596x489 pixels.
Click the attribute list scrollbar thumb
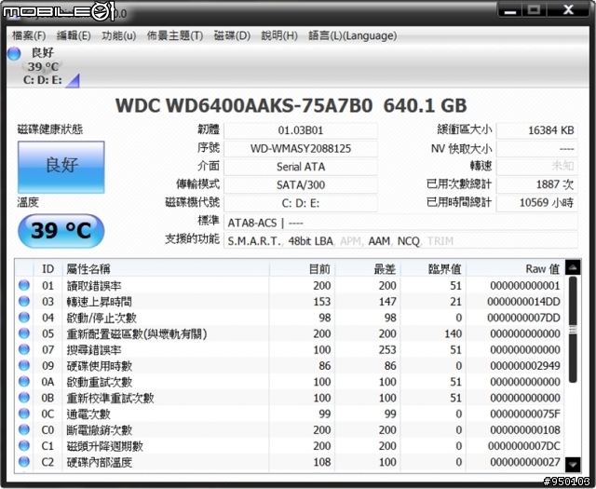tap(573, 330)
